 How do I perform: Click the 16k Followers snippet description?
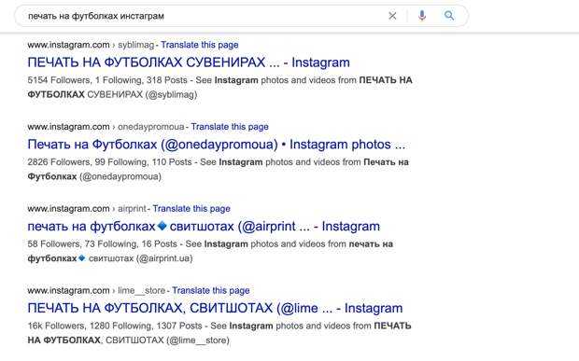point(219,333)
